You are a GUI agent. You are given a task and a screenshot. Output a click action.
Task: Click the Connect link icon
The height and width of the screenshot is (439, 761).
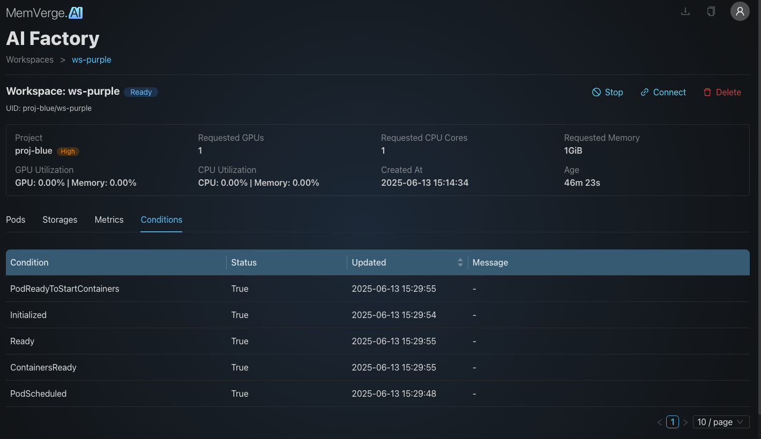click(x=645, y=92)
